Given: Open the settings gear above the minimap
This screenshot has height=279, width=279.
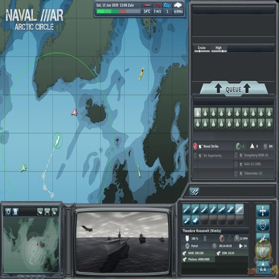Looking at the screenshot, I should point(8,211).
